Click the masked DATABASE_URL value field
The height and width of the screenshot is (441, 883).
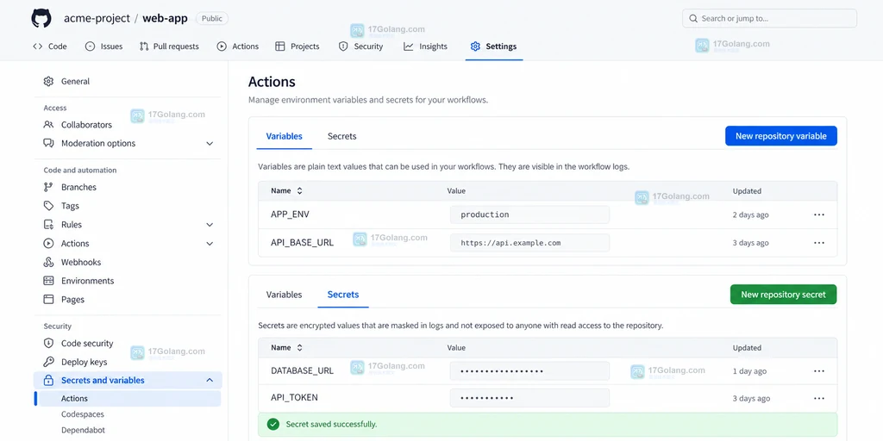529,370
